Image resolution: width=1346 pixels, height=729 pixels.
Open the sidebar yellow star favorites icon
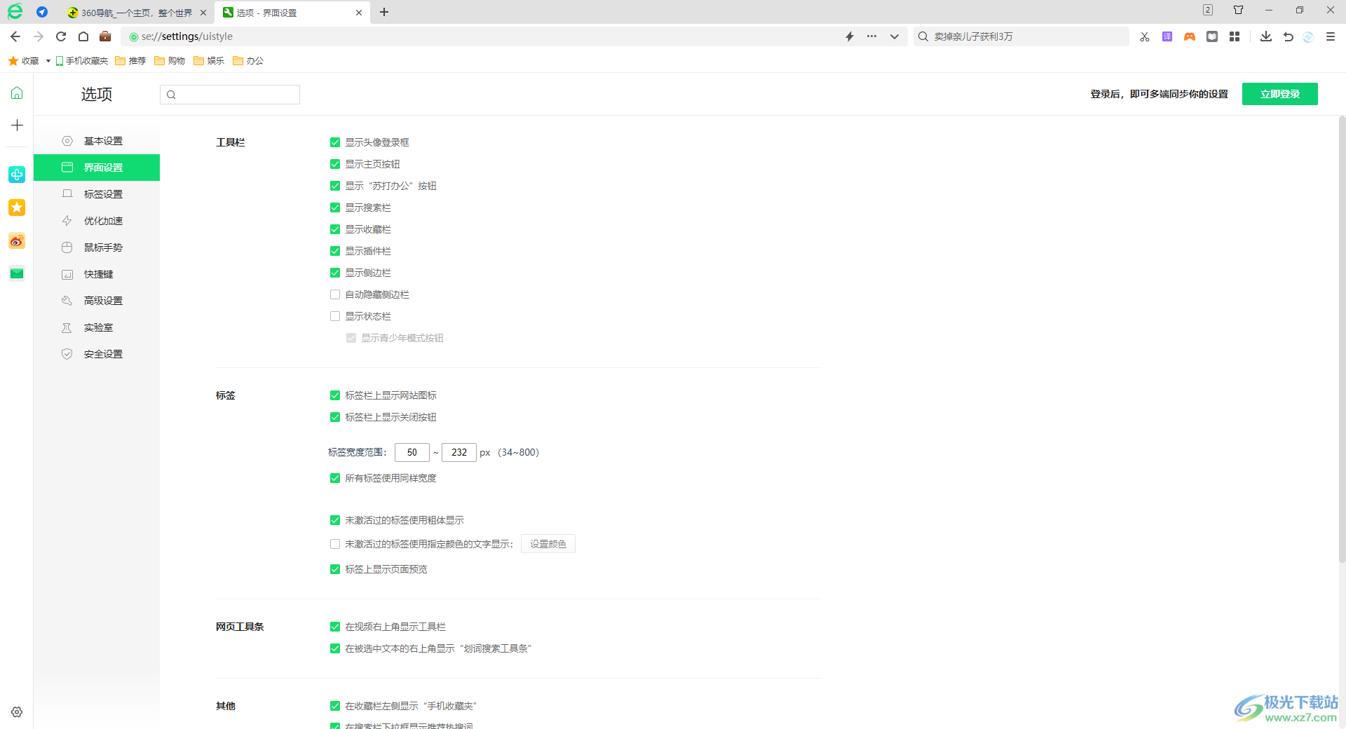tap(17, 207)
